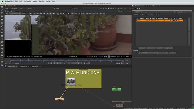Click the Nuke radiation-style icon at toolbar bottom
The image size is (194, 109).
[2, 65]
